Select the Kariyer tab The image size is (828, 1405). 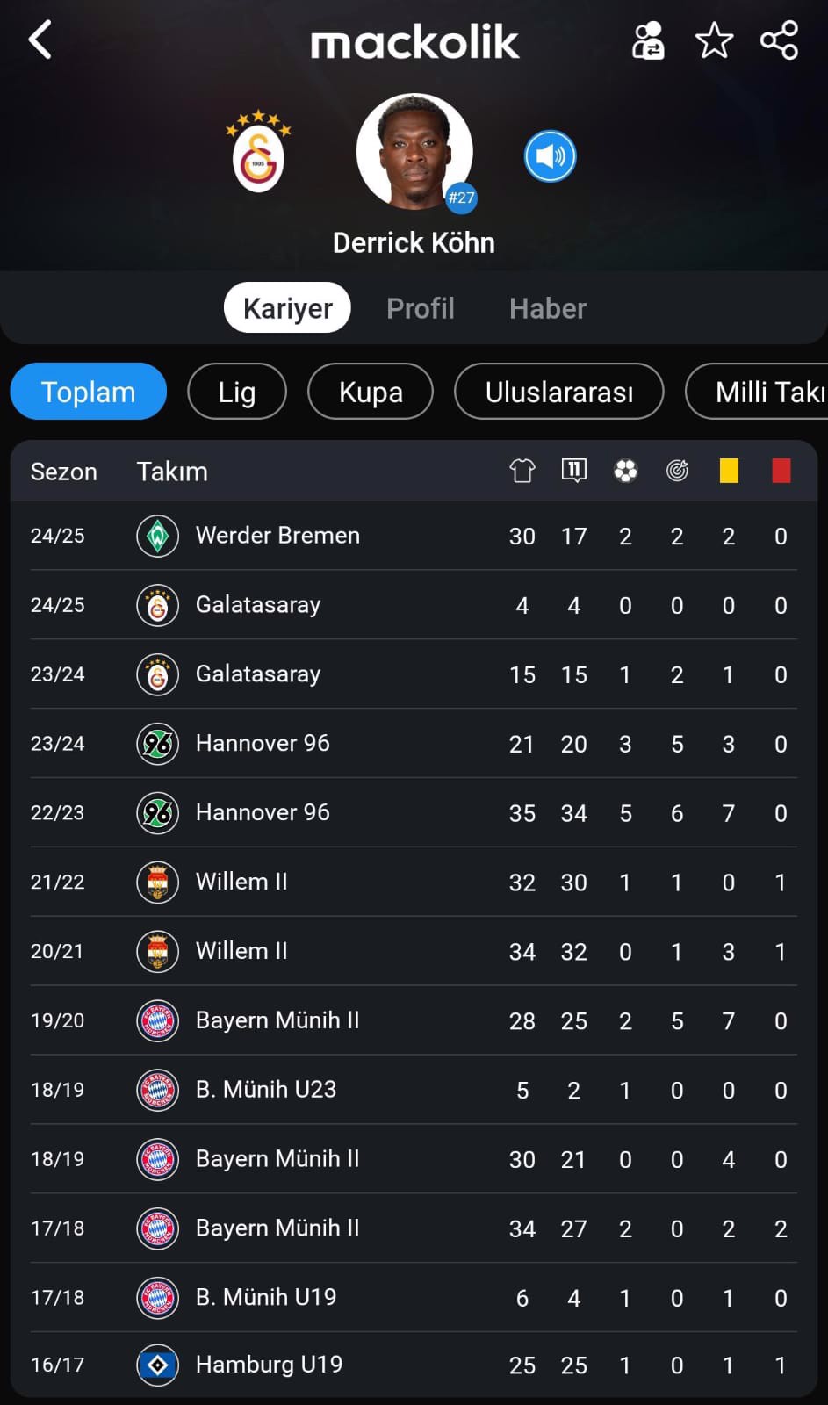click(x=287, y=308)
